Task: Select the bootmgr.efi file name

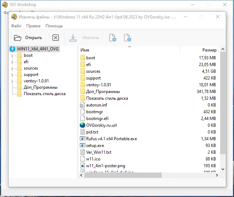Action: coord(97,119)
